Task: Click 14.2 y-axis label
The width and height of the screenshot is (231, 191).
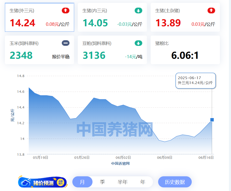Action: click(x=21, y=123)
